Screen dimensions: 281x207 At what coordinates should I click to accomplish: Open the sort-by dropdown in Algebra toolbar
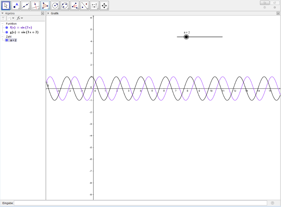[x=11, y=18]
